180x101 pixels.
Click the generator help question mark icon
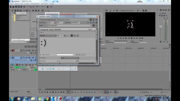coord(88,22)
